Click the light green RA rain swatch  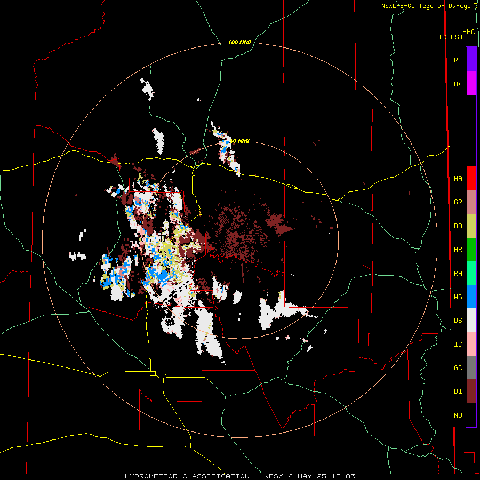tap(471, 273)
